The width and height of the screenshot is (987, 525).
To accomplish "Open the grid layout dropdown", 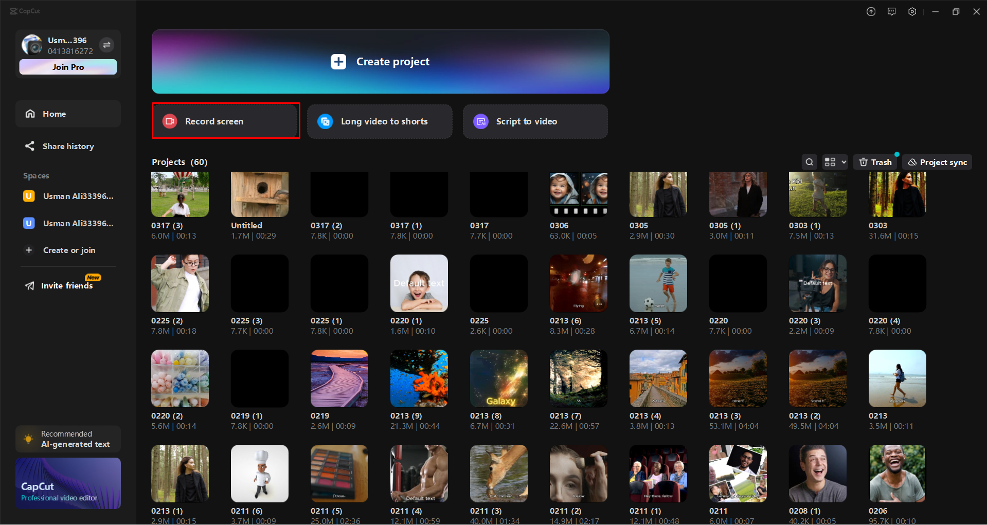I will point(834,162).
